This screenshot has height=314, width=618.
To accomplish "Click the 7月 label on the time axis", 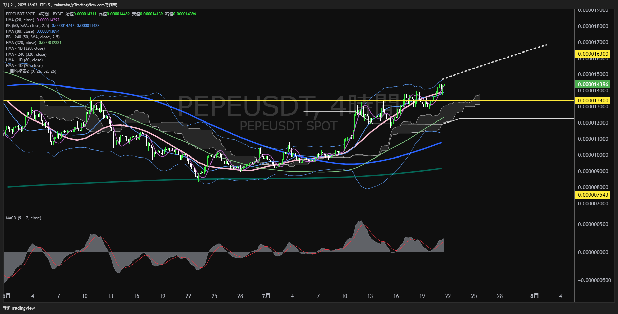I will pos(266,296).
